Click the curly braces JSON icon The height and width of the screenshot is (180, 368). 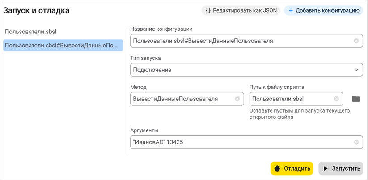click(x=208, y=10)
